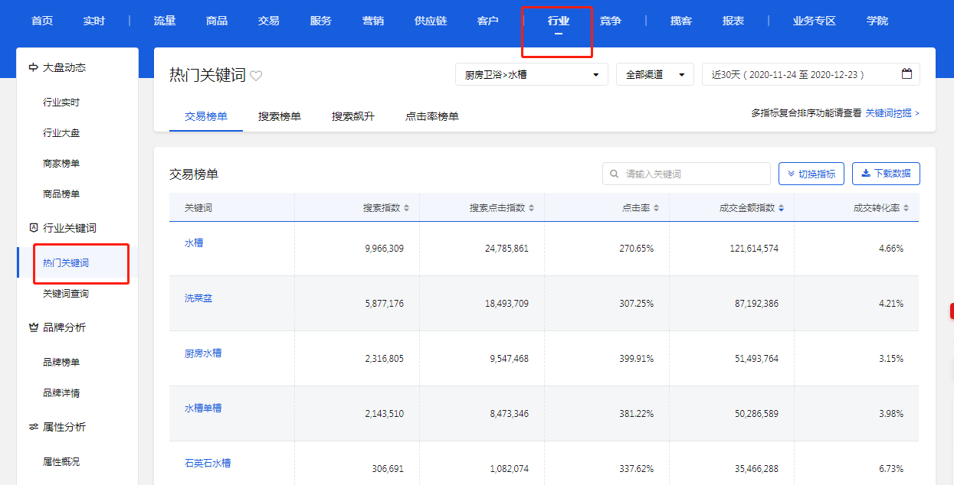The height and width of the screenshot is (485, 954).
Task: Click the 下载数据 button
Action: point(886,174)
